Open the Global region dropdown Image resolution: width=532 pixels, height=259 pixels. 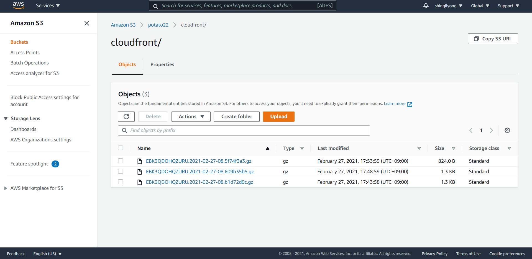pos(480,6)
